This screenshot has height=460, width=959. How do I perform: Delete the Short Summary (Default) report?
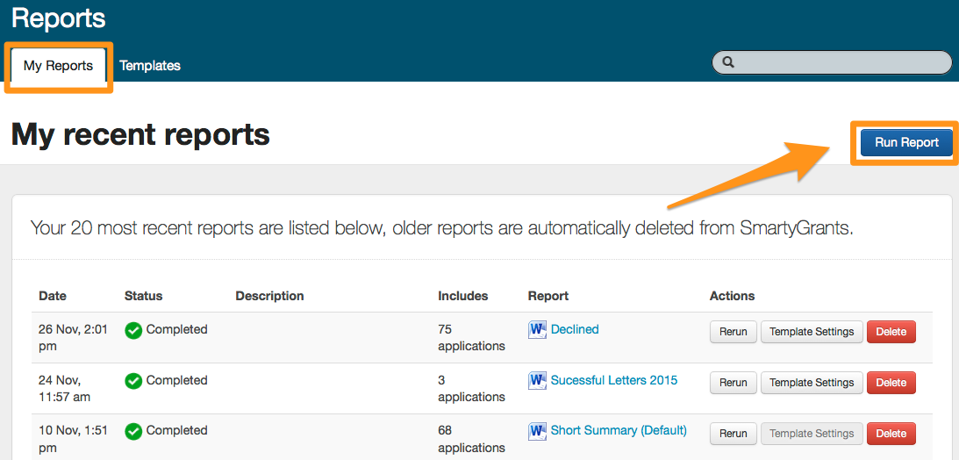click(891, 434)
